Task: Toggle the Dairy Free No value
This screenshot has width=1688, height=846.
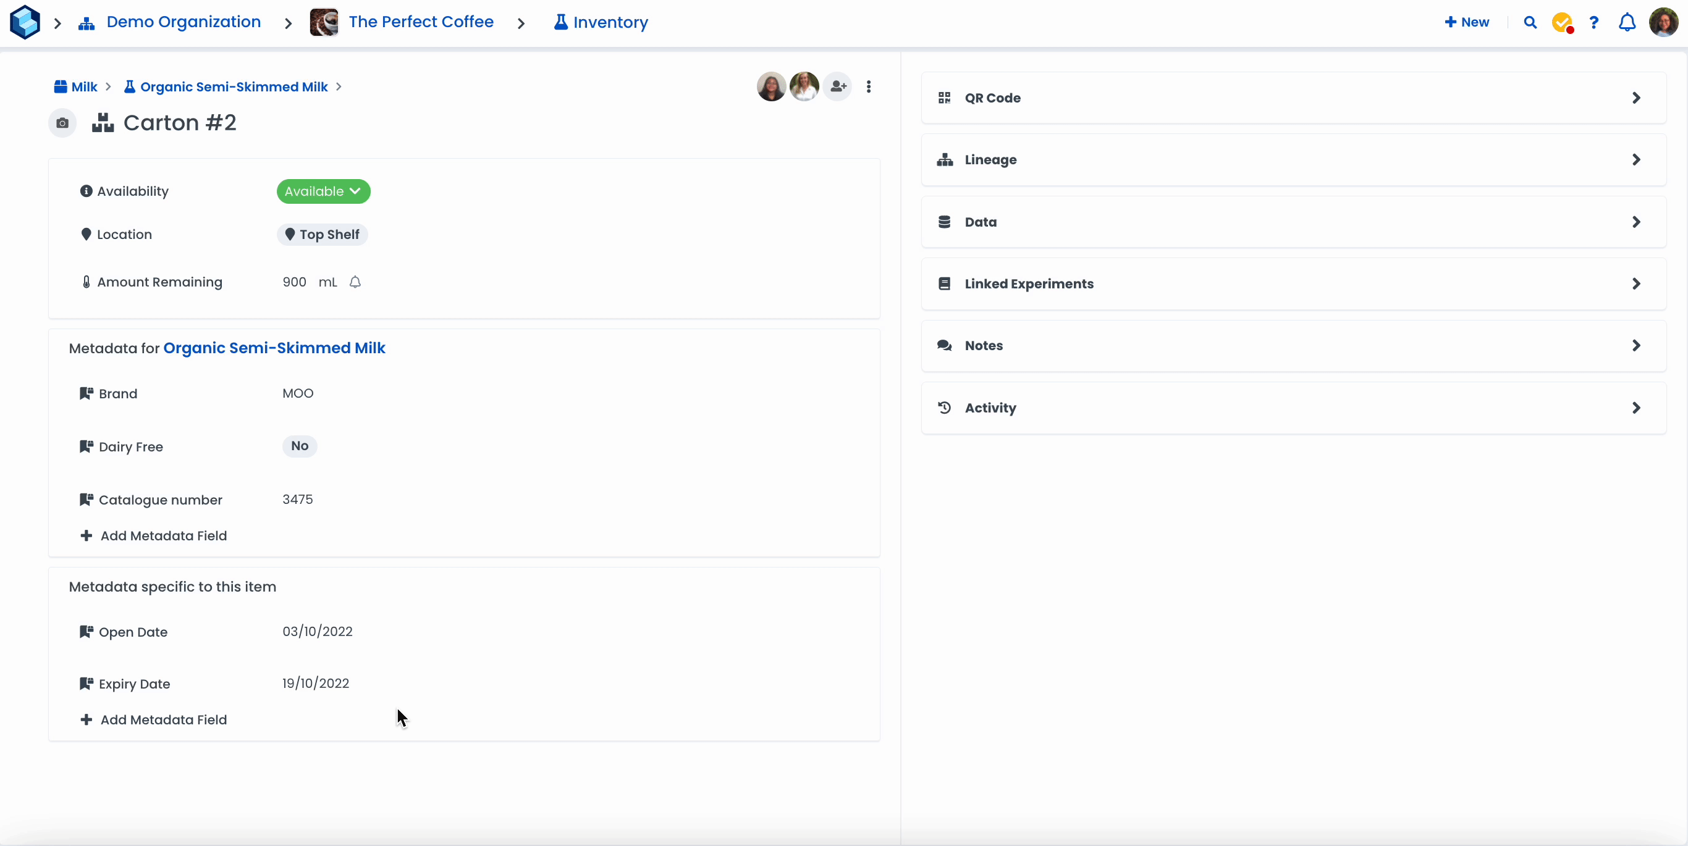Action: click(x=300, y=446)
